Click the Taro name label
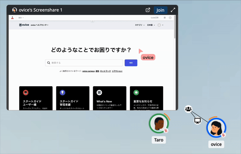 (159, 140)
